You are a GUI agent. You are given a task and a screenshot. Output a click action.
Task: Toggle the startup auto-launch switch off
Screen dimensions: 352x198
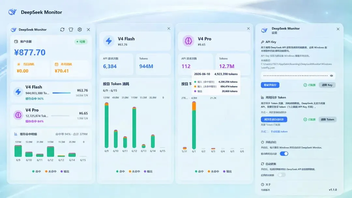click(x=284, y=154)
